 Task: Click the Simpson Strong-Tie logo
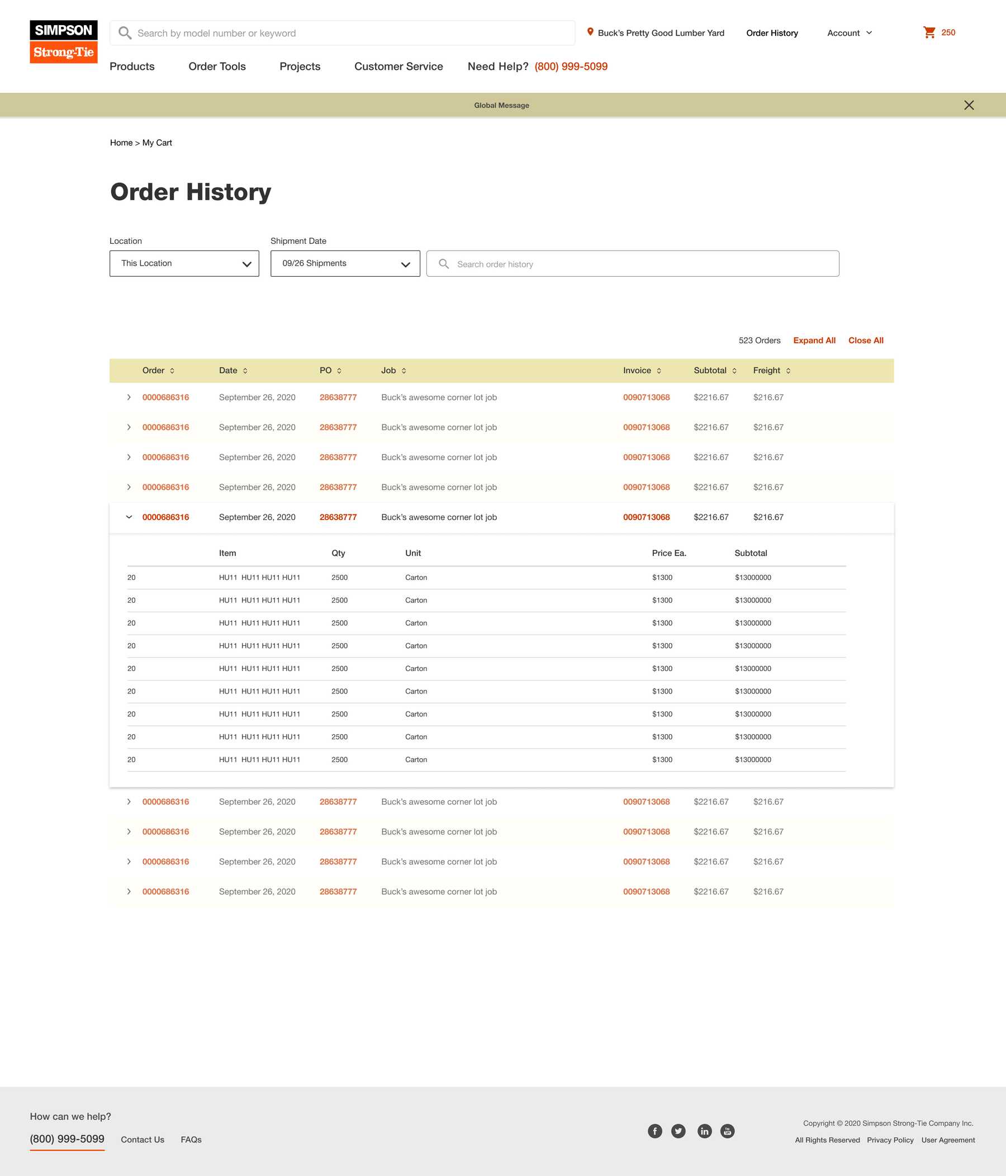[x=64, y=42]
